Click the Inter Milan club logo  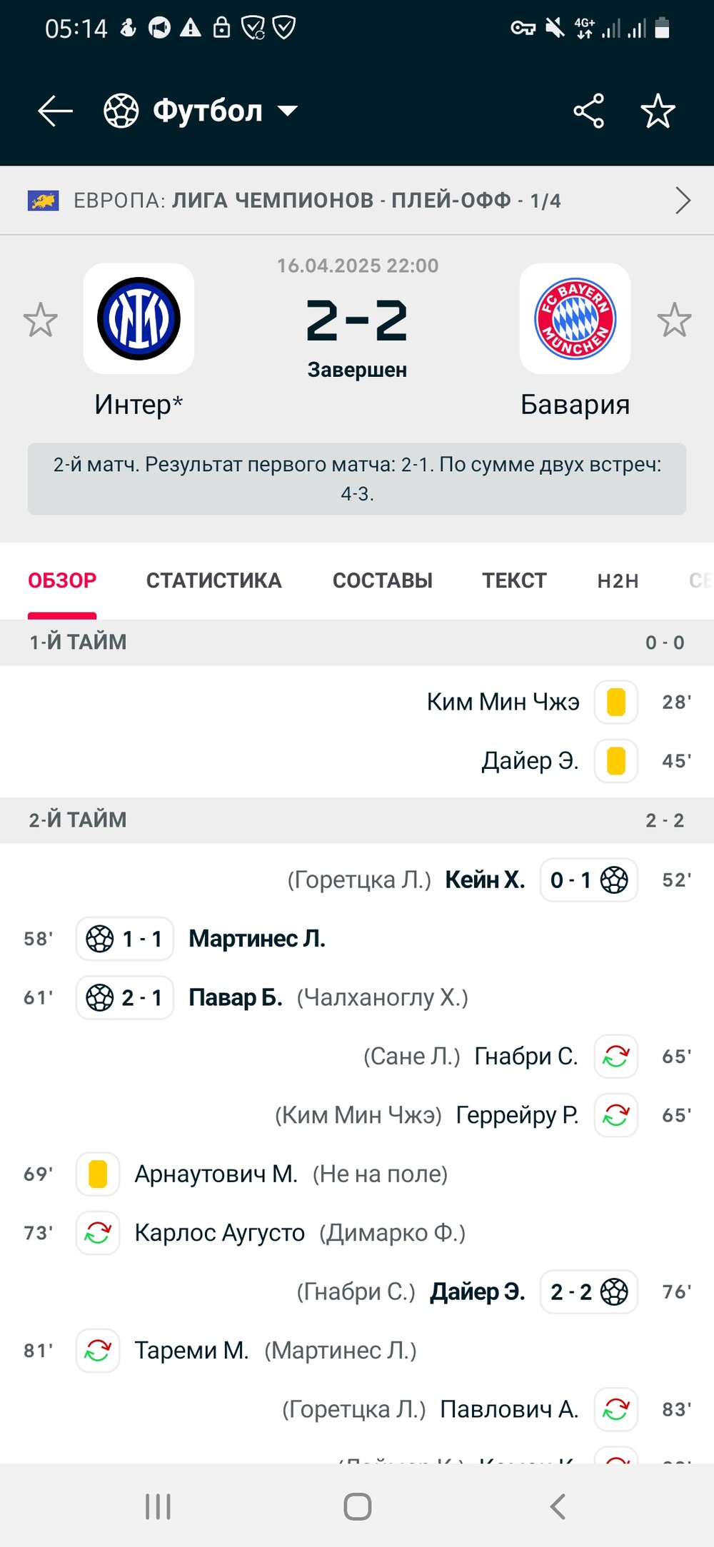click(x=139, y=318)
